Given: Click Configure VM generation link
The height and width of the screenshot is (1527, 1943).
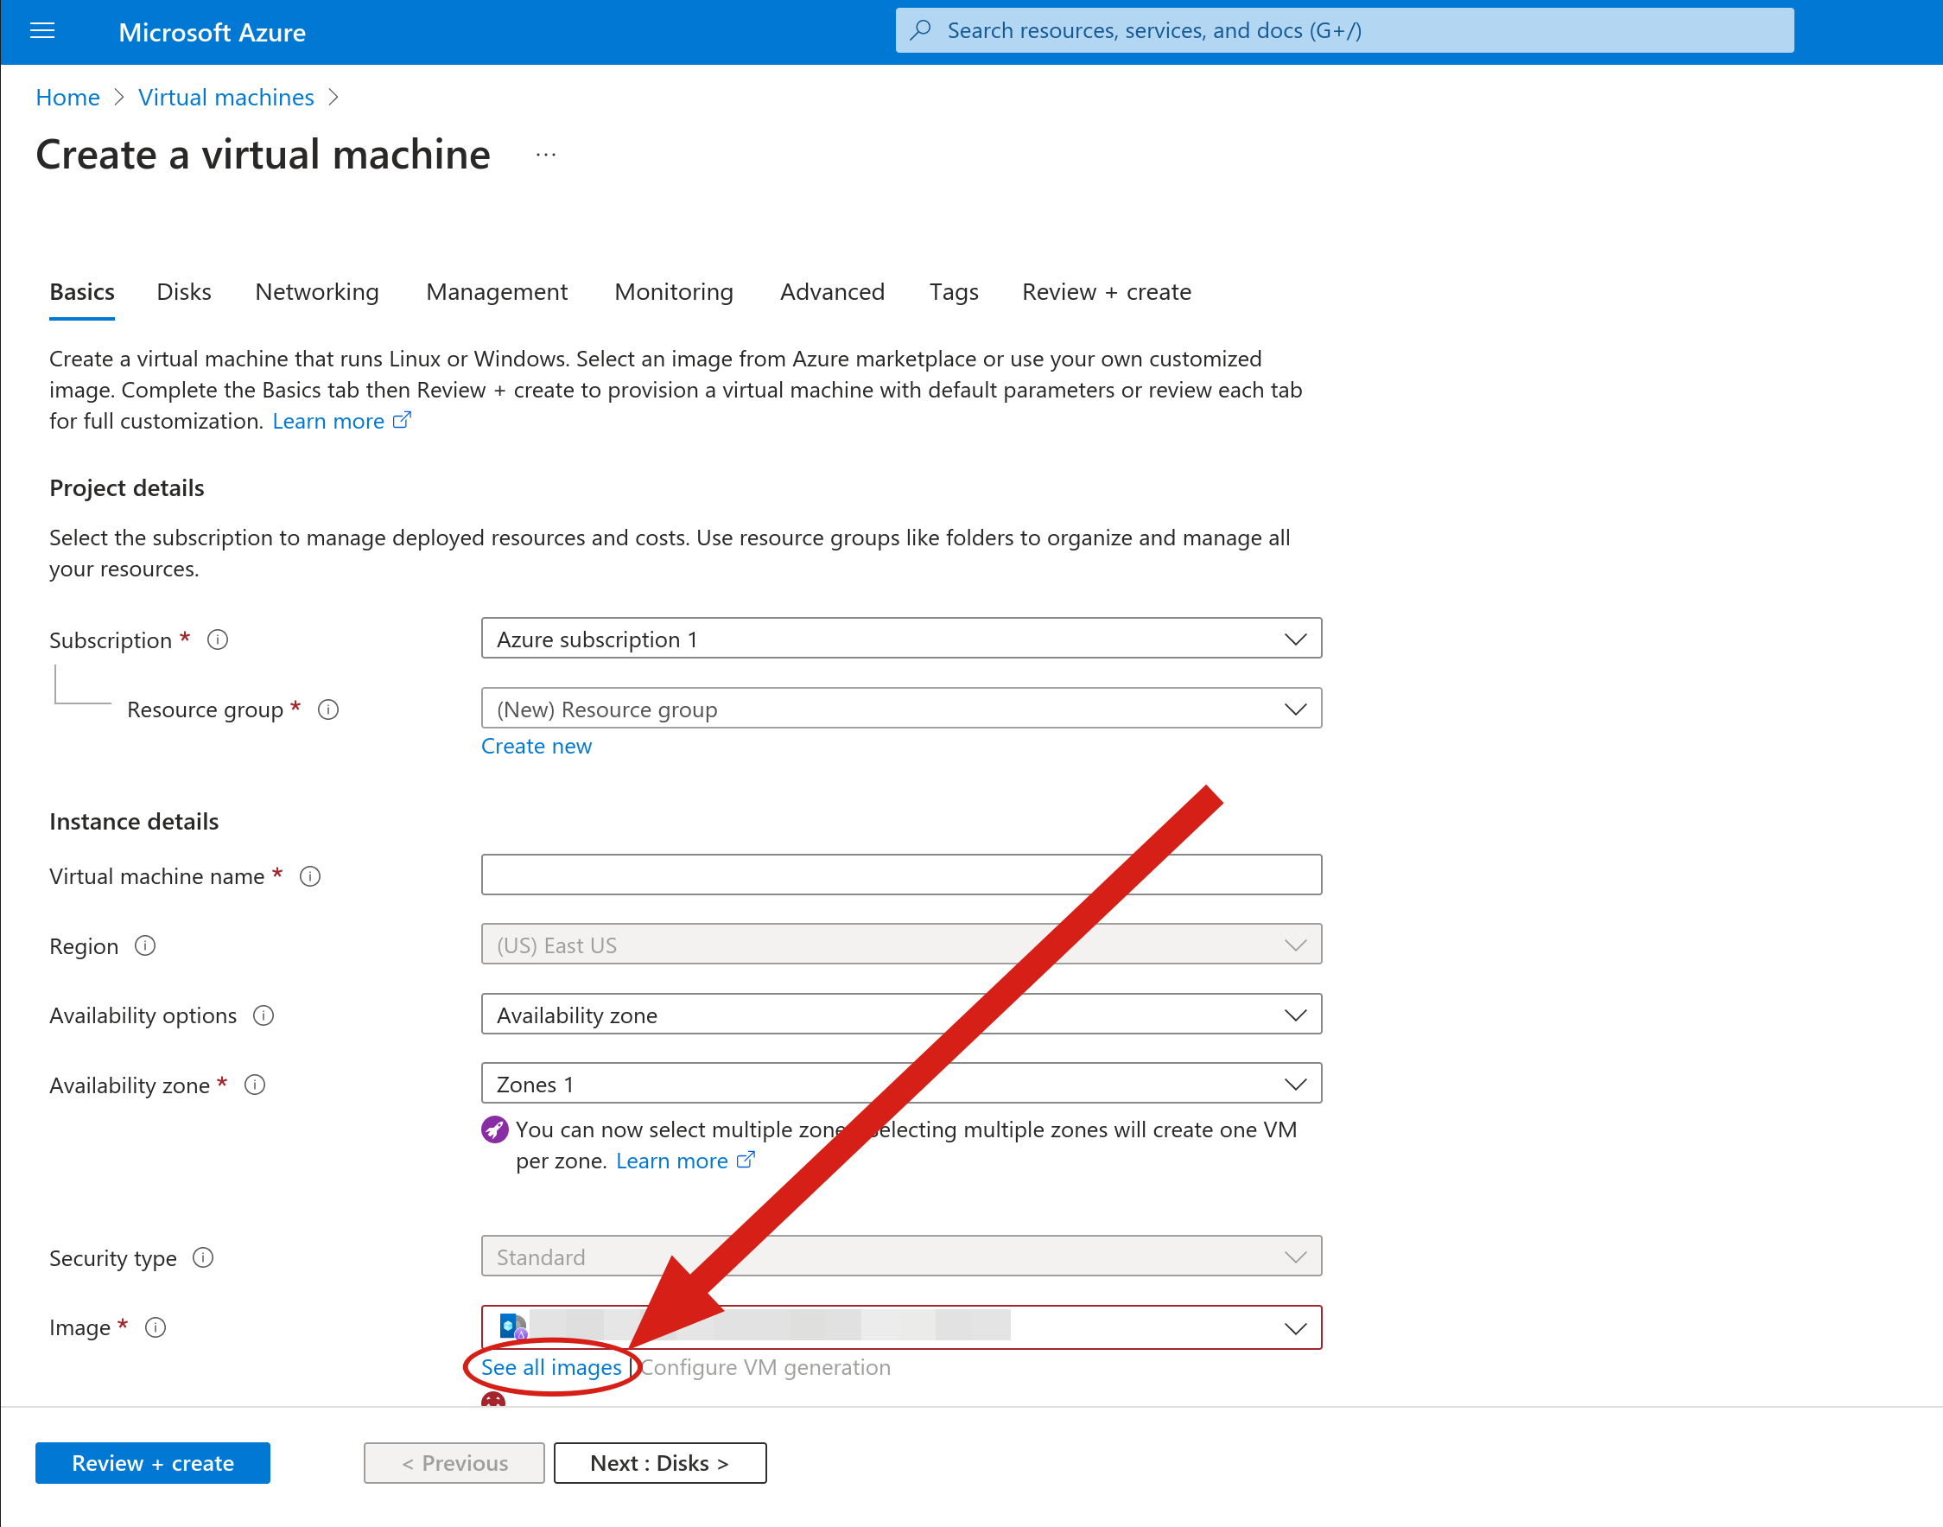Looking at the screenshot, I should coord(766,1367).
